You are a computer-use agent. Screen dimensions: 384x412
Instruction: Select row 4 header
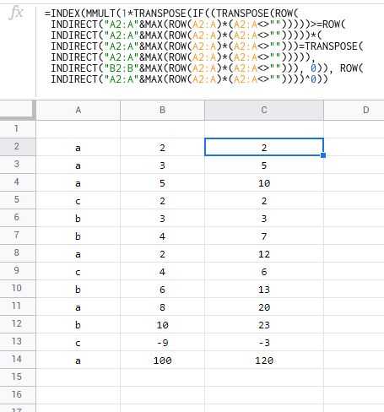(18, 182)
